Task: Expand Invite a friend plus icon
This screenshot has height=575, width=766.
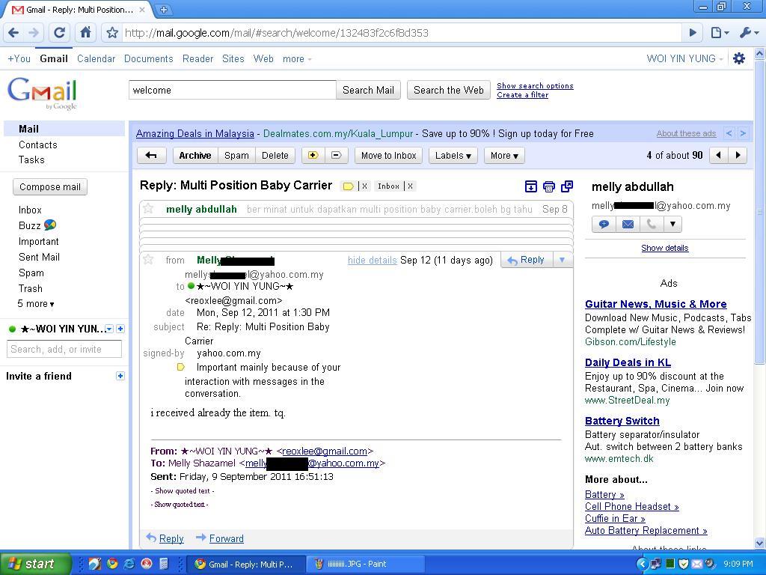Action: pos(120,376)
